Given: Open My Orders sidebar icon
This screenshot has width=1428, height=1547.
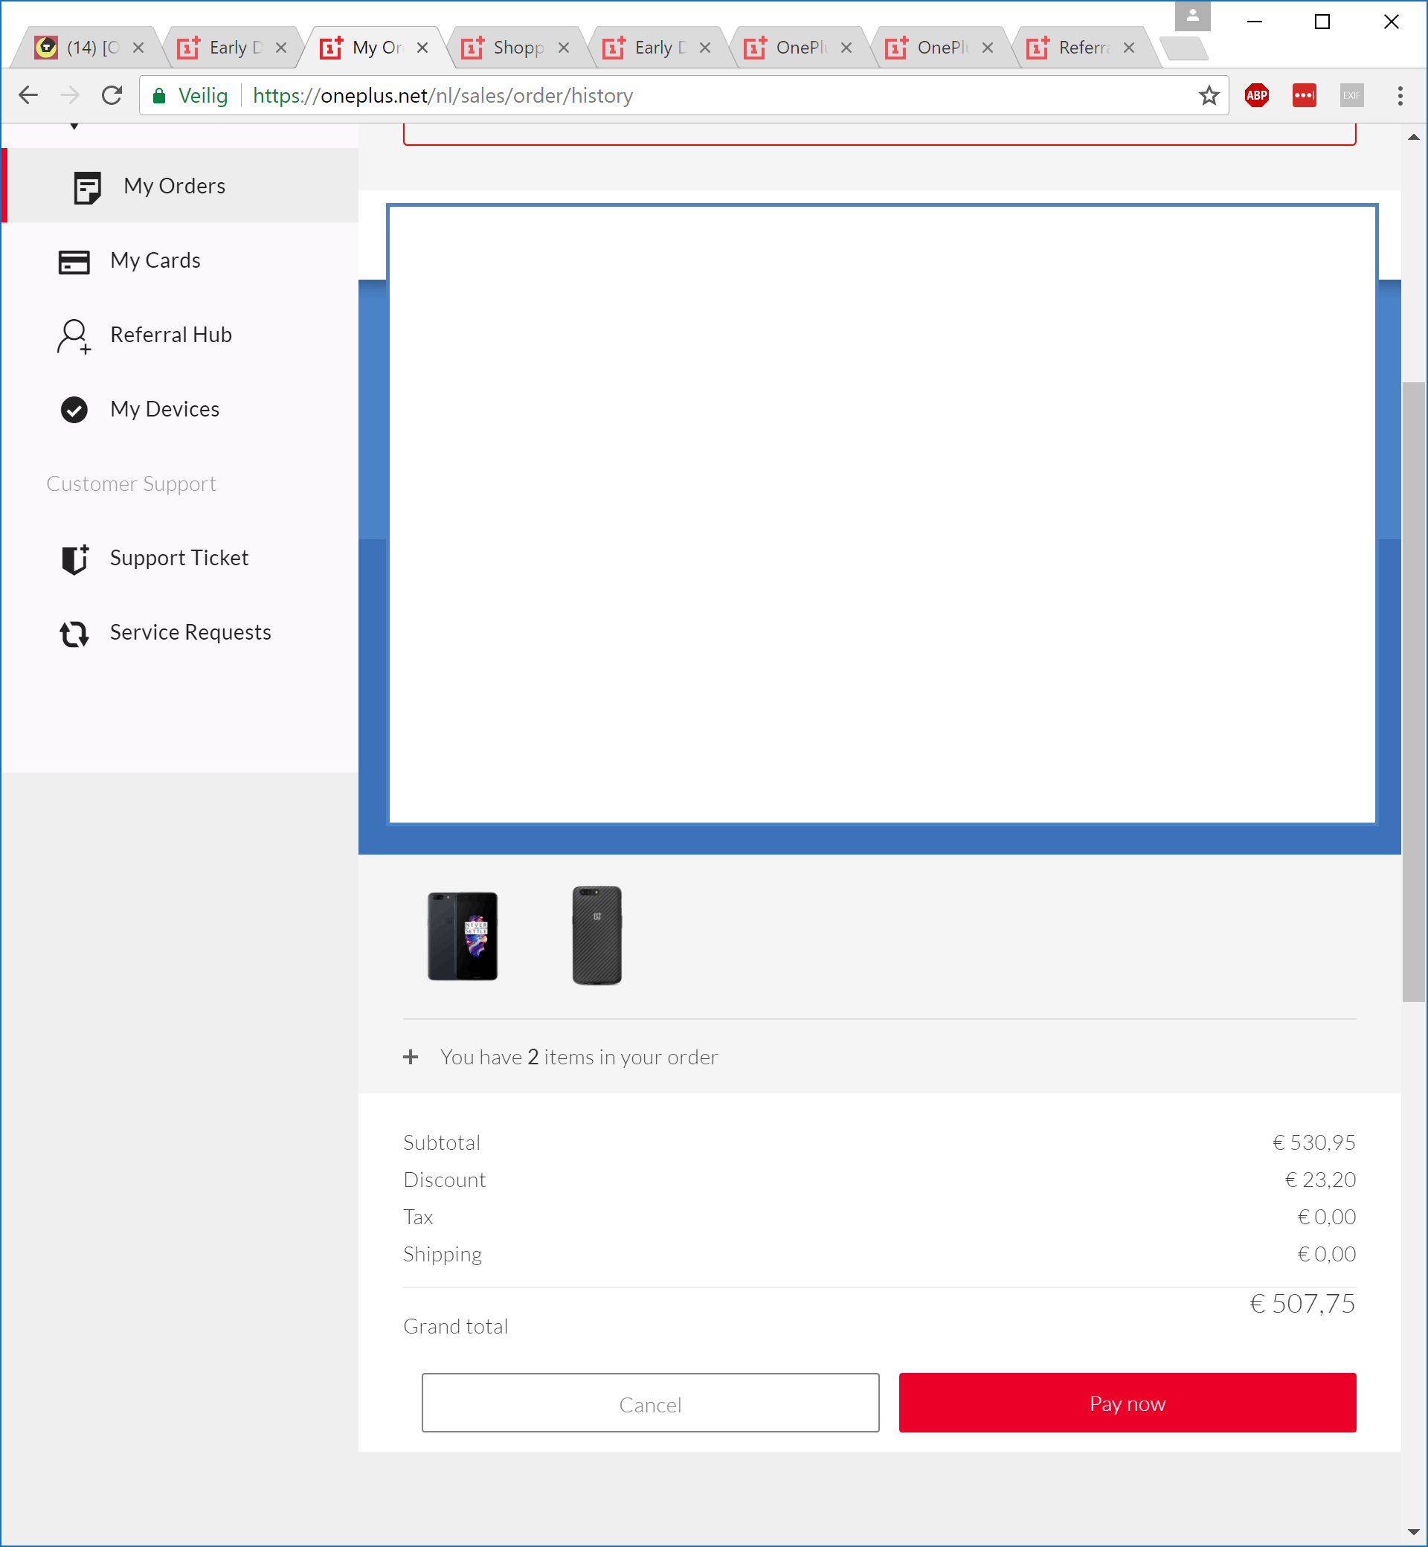Looking at the screenshot, I should click(86, 186).
